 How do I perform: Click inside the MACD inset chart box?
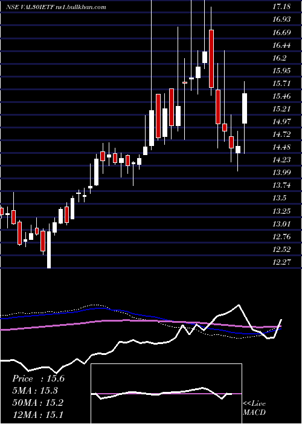(x=166, y=394)
